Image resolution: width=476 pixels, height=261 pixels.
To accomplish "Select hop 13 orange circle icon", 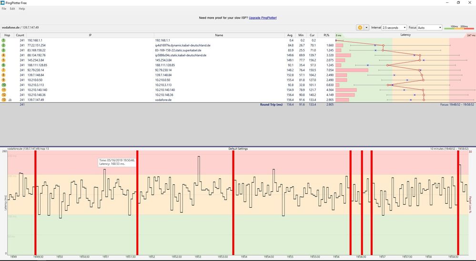I will pyautogui.click(x=4, y=100).
